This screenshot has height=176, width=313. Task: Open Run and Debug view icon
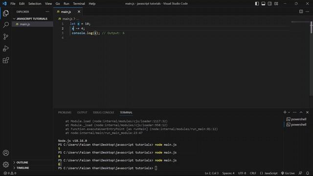(6, 48)
